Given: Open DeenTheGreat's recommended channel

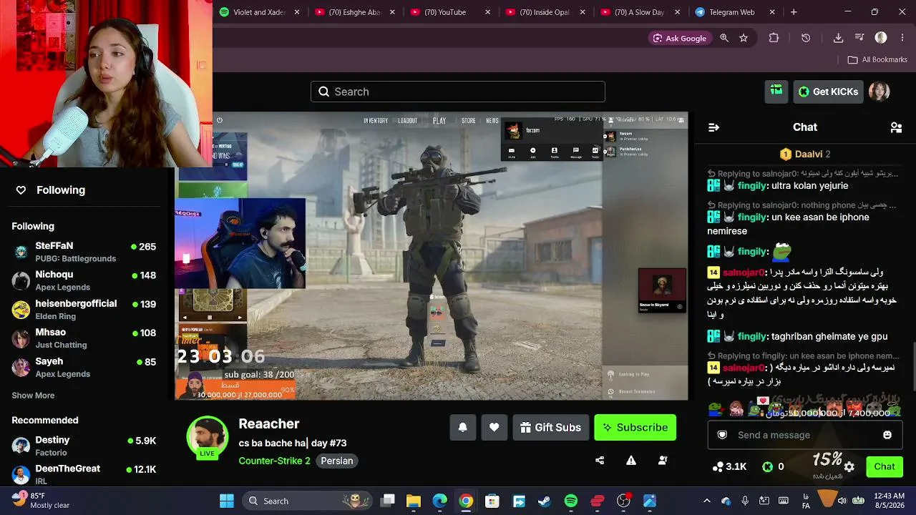Looking at the screenshot, I should [85, 474].
